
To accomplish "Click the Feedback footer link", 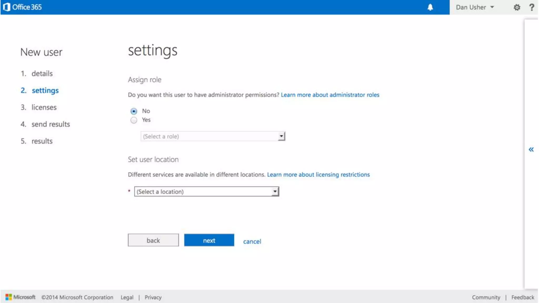I will [x=522, y=297].
